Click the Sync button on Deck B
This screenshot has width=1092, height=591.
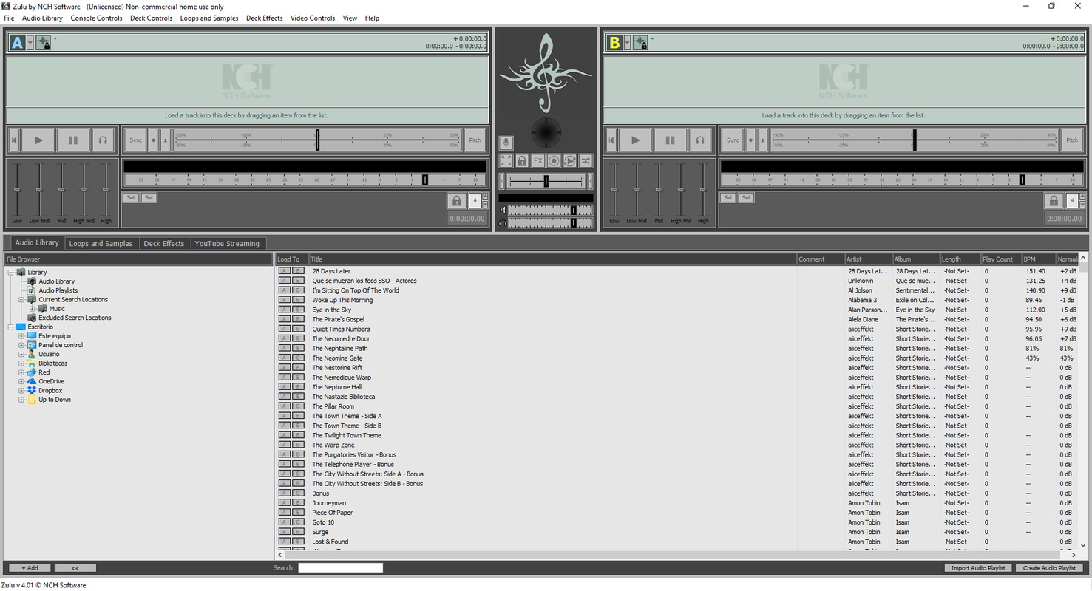733,140
